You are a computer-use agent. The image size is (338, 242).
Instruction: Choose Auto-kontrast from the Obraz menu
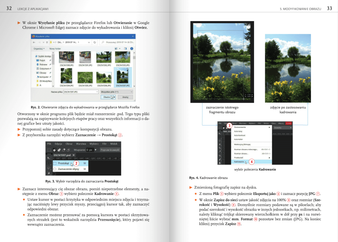click(x=251, y=135)
